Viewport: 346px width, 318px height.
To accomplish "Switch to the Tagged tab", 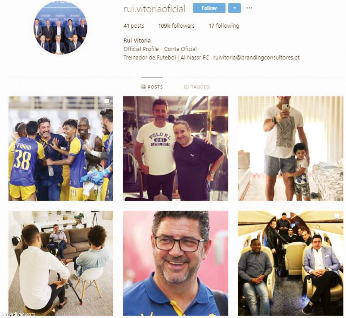I will pos(197,87).
